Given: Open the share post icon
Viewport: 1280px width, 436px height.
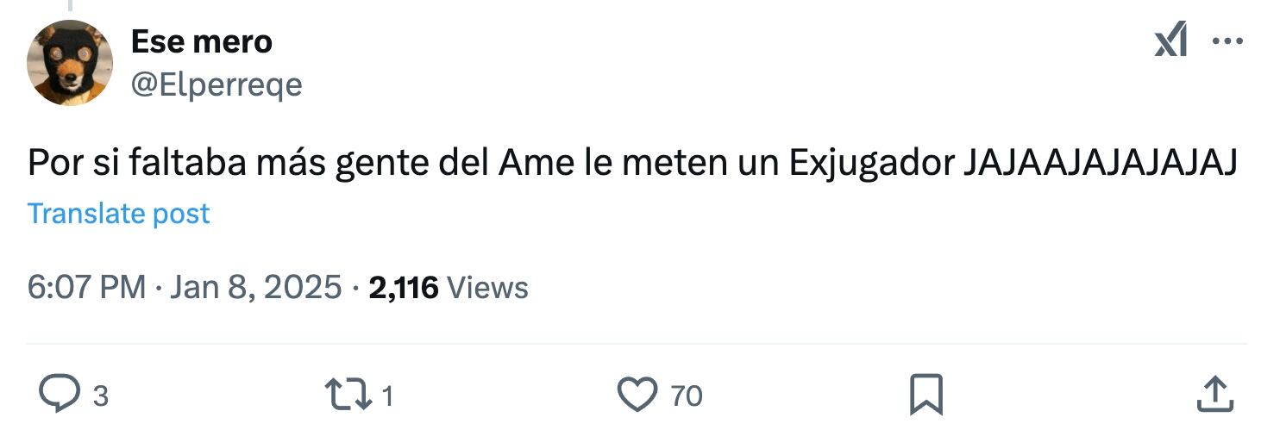Looking at the screenshot, I should pos(1214,396).
